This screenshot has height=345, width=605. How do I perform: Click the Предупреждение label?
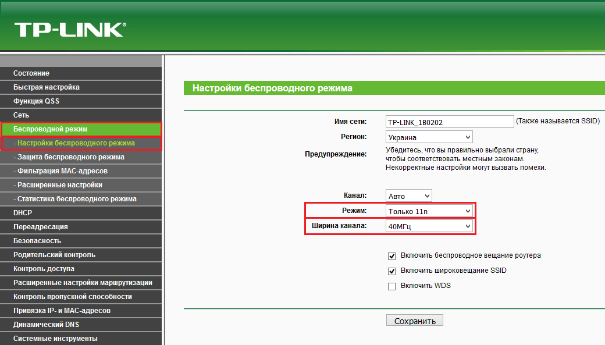336,154
